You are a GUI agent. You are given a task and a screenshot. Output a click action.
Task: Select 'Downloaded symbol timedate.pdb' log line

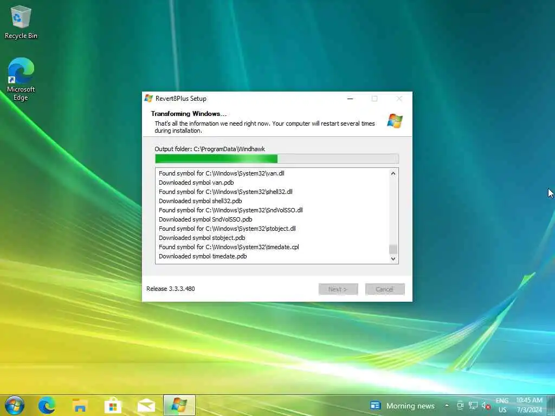pyautogui.click(x=203, y=256)
